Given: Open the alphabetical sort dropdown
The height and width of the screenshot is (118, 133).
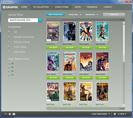Looking at the screenshot, I should click(92, 14).
